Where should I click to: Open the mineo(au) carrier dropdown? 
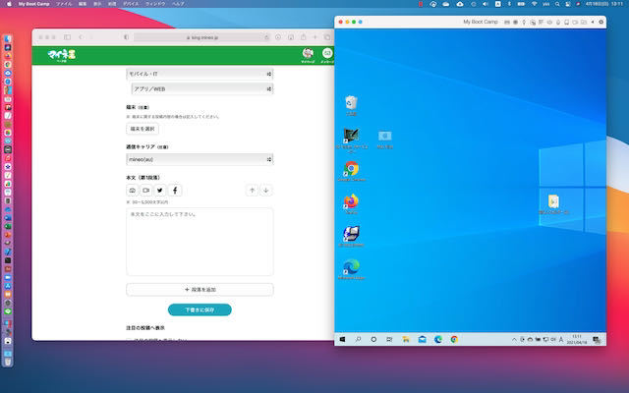point(200,159)
